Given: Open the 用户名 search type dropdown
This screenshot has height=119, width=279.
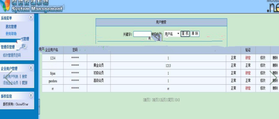Looking at the screenshot, I should (x=172, y=34).
